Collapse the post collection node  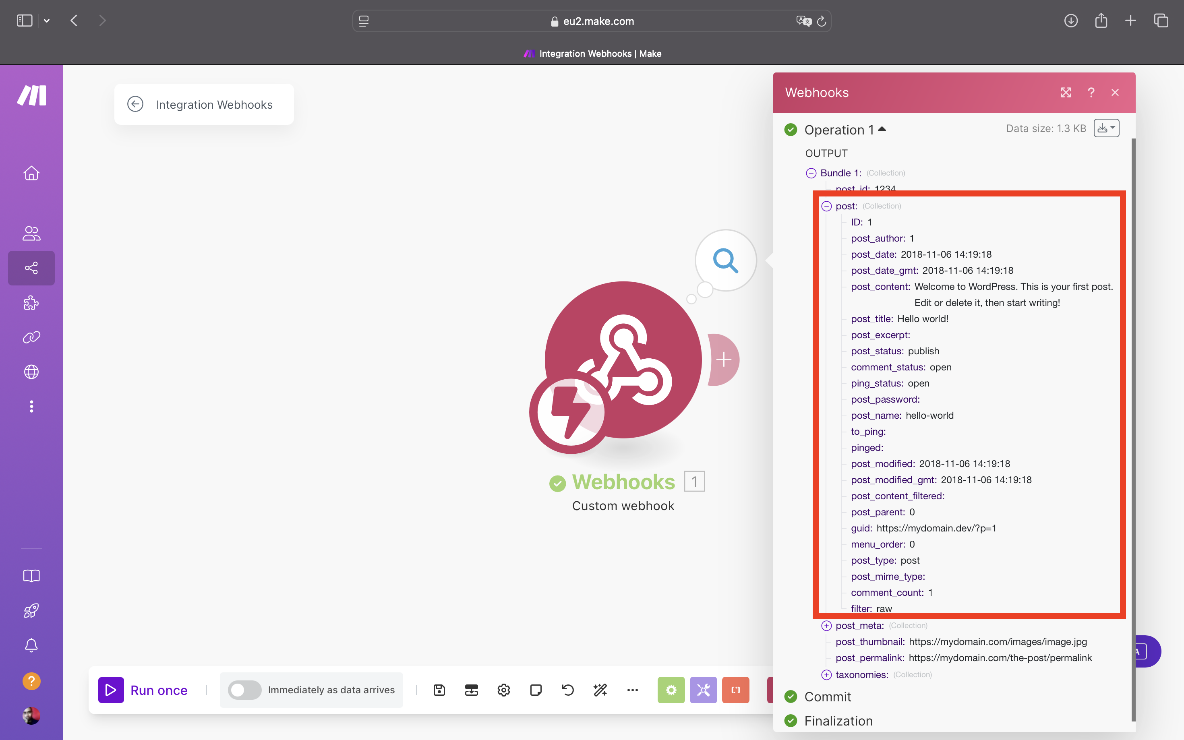[827, 206]
